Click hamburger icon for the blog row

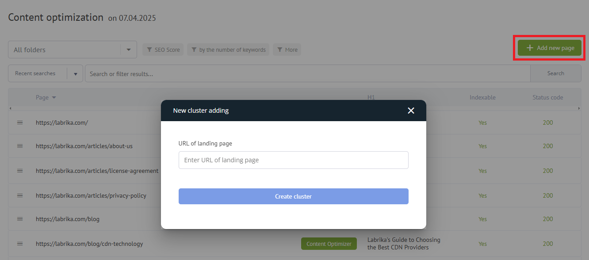point(20,219)
